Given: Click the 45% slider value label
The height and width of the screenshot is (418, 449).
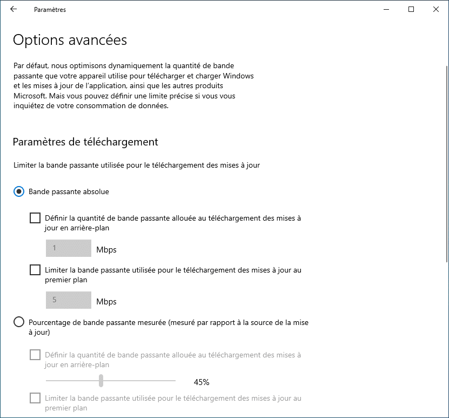Looking at the screenshot, I should point(202,382).
